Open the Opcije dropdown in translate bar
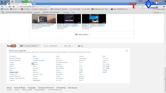This screenshot has width=166, height=93. click(157, 12)
